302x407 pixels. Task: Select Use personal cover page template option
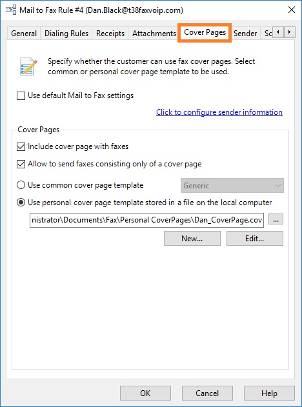coord(21,203)
